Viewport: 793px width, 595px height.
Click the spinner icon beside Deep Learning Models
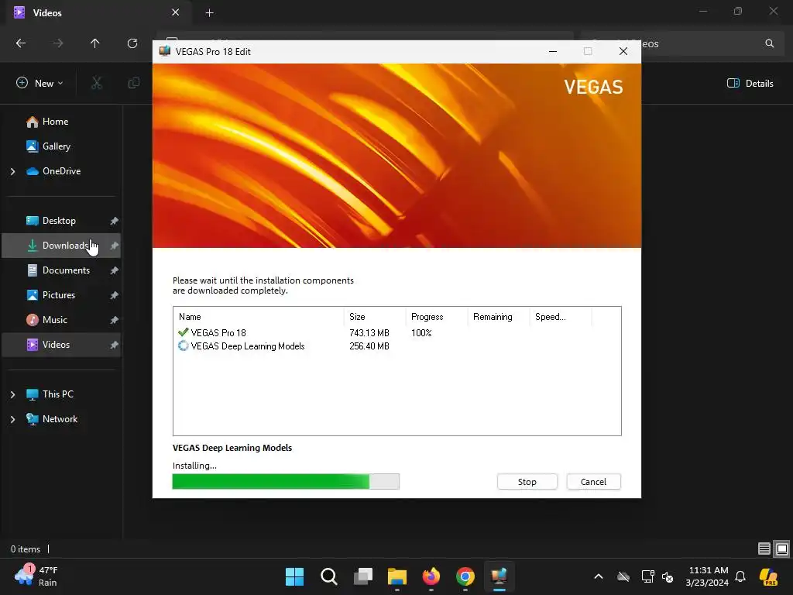coord(183,346)
